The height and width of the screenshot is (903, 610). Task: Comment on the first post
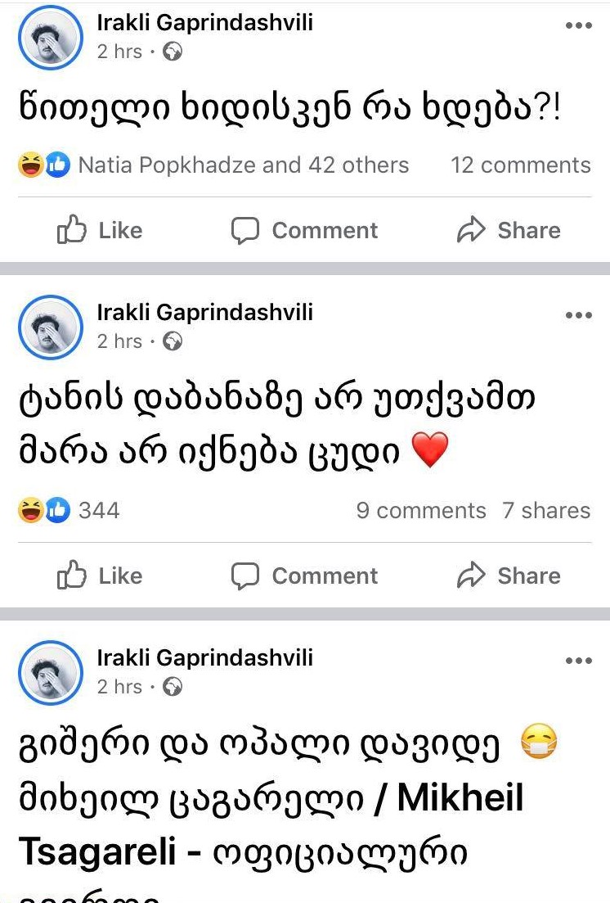point(305,231)
